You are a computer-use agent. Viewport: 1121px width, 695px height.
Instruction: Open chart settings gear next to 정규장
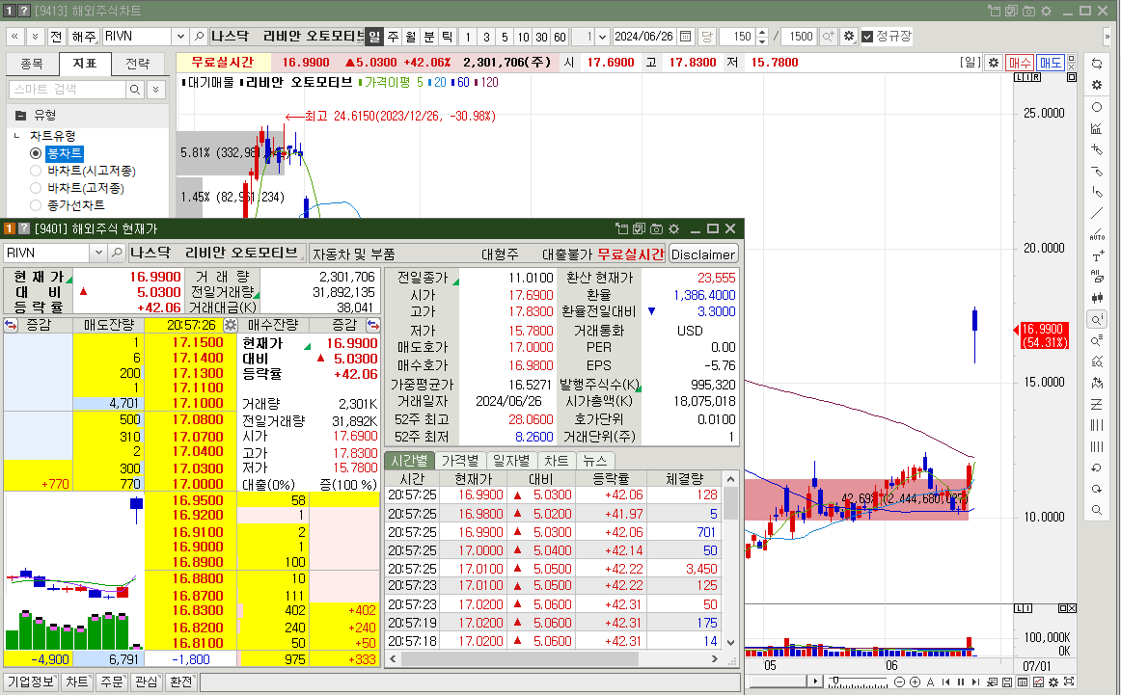[849, 37]
